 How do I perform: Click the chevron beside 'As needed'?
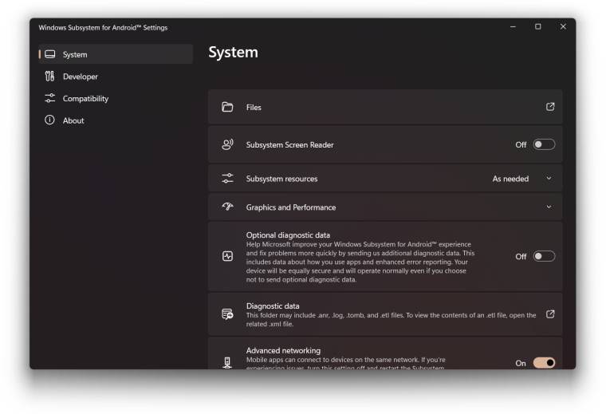click(549, 178)
